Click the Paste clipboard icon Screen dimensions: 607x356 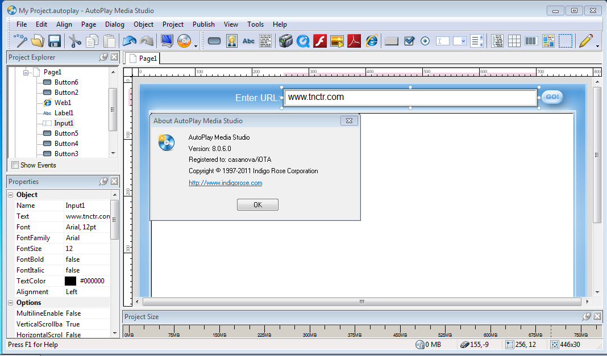coord(109,40)
